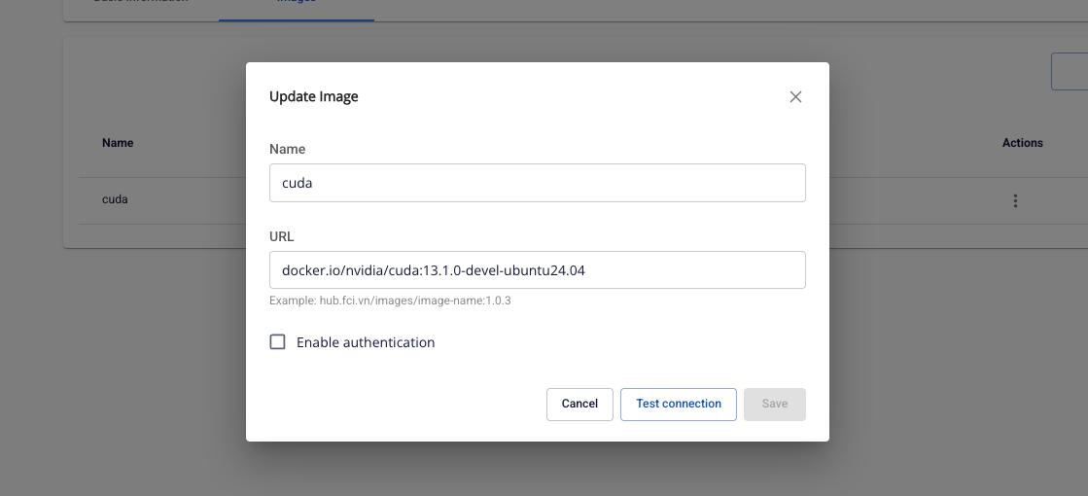Select the cuda row in the table
The width and height of the screenshot is (1088, 496).
click(x=115, y=199)
